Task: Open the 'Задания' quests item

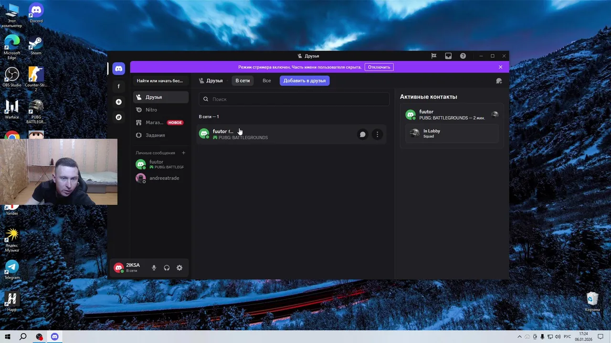Action: (161, 135)
